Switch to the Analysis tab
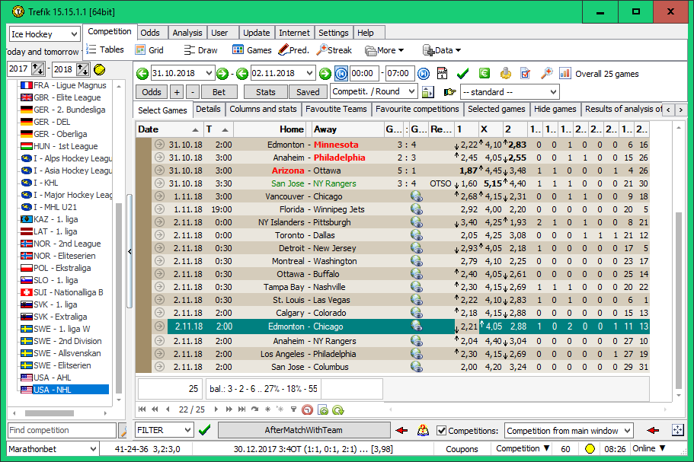Viewport: 694px width, 462px height. 187,33
